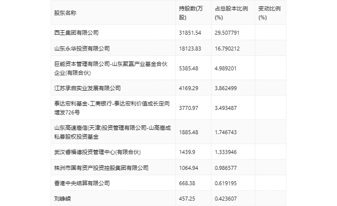Select percentage 0.986577
Screen dimensions: 337x206
(x=225, y=168)
